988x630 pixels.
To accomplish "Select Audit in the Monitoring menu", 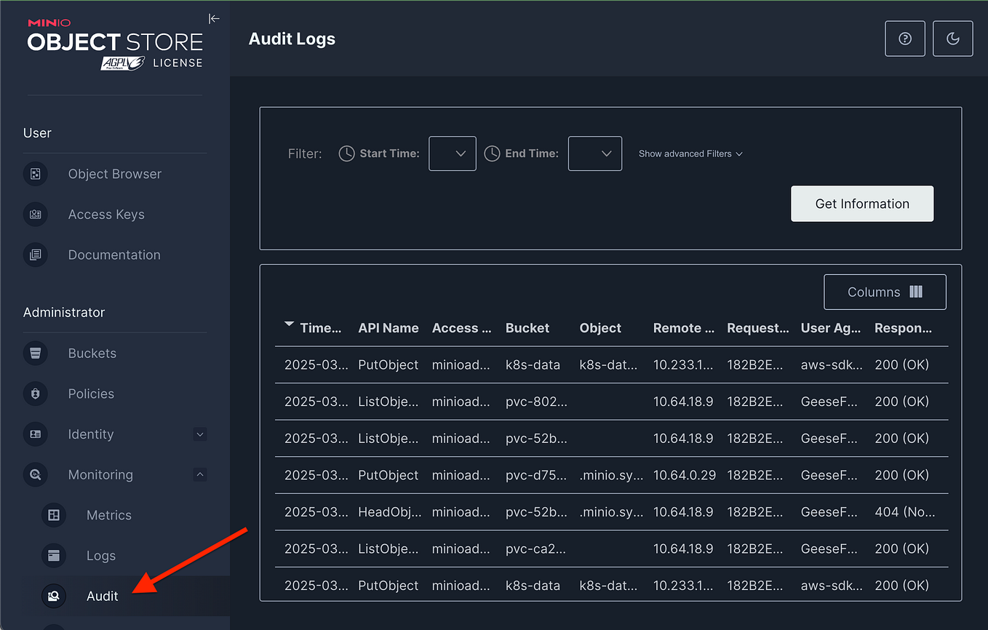I will 102,596.
